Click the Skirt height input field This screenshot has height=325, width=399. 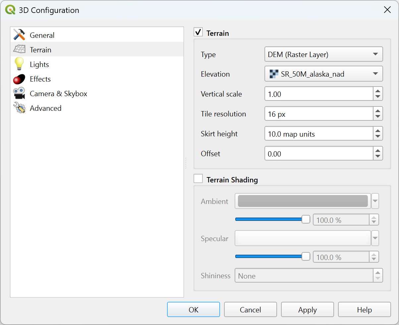pos(319,134)
